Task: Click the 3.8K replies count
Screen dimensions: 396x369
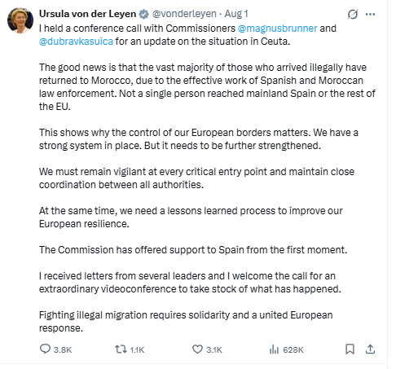Action: tap(63, 349)
